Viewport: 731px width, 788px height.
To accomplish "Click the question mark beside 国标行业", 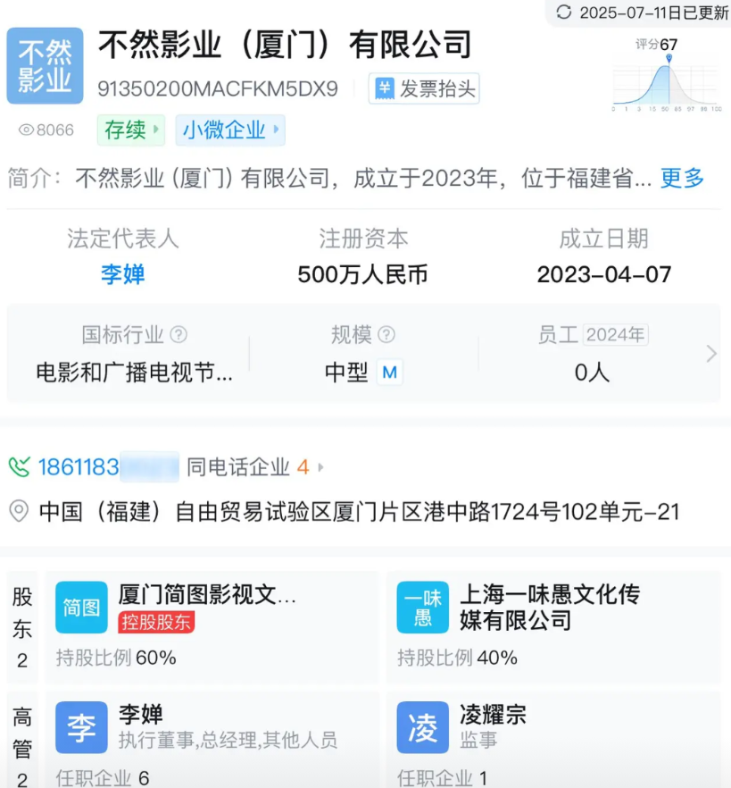I will tap(179, 334).
